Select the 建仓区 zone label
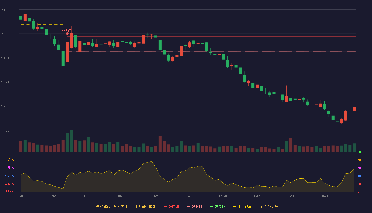This screenshot has width=372, height=213. (x=9, y=184)
